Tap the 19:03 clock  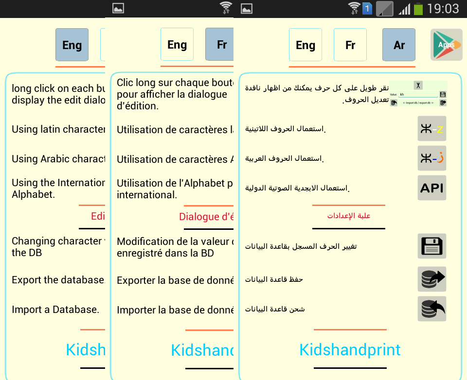443,9
